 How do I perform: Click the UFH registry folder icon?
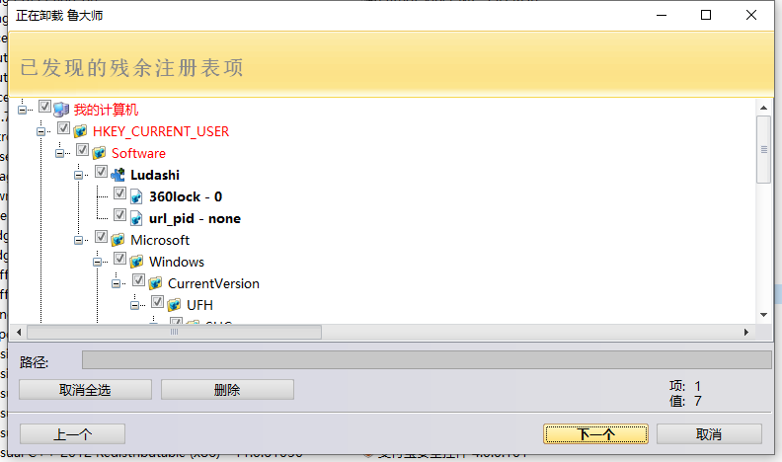pyautogui.click(x=174, y=305)
